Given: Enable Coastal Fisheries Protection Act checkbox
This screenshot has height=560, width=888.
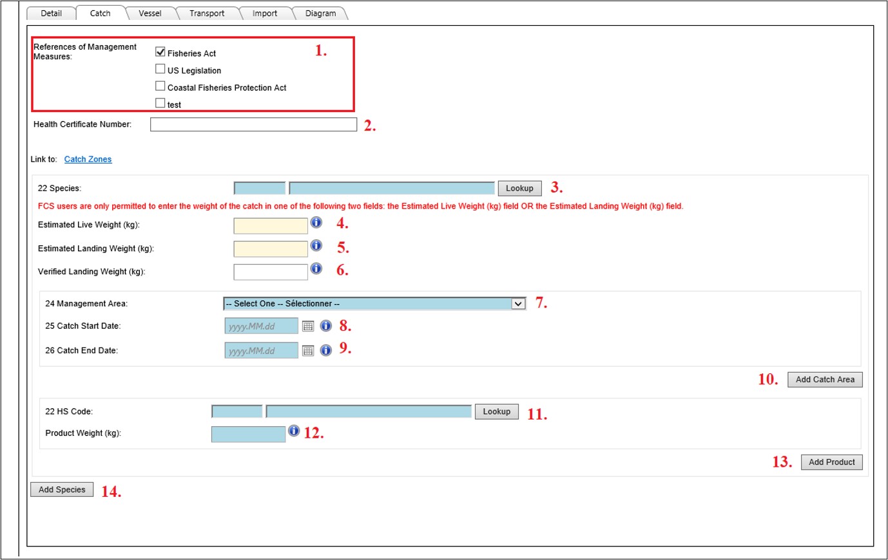Looking at the screenshot, I should pos(160,86).
